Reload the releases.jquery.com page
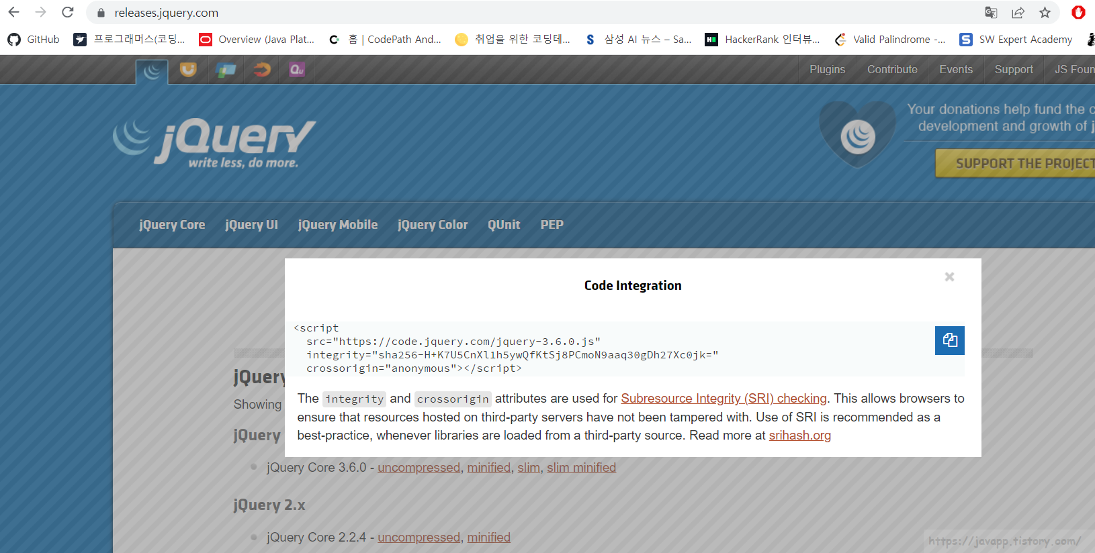 coord(68,12)
